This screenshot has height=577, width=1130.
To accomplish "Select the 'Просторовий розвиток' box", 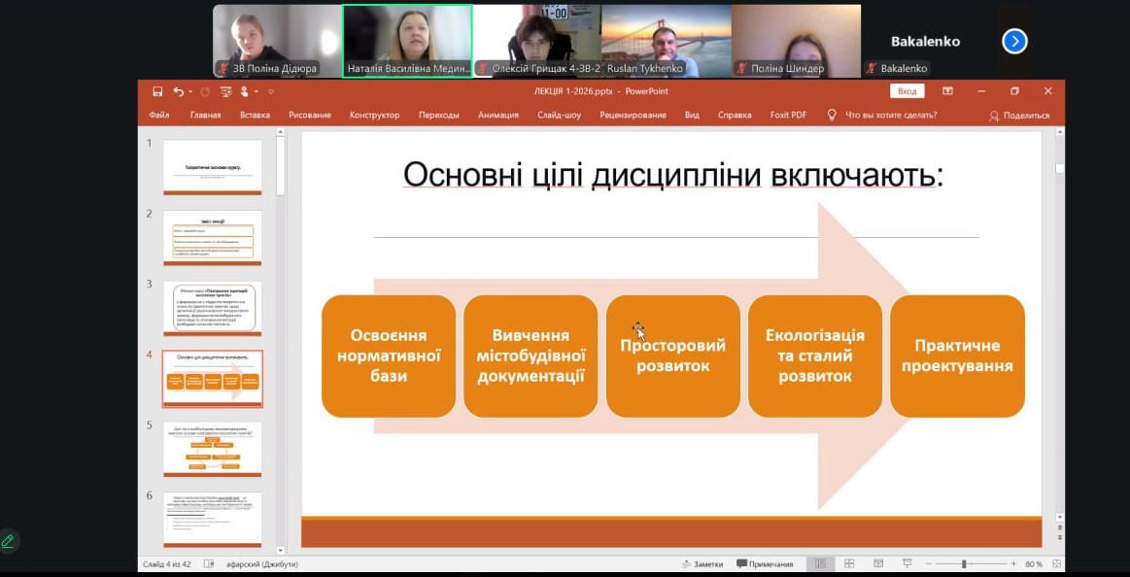I will tap(673, 356).
